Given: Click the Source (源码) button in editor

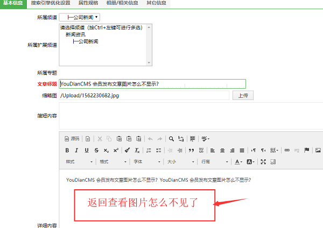Looking at the screenshot, I should [x=72, y=138].
